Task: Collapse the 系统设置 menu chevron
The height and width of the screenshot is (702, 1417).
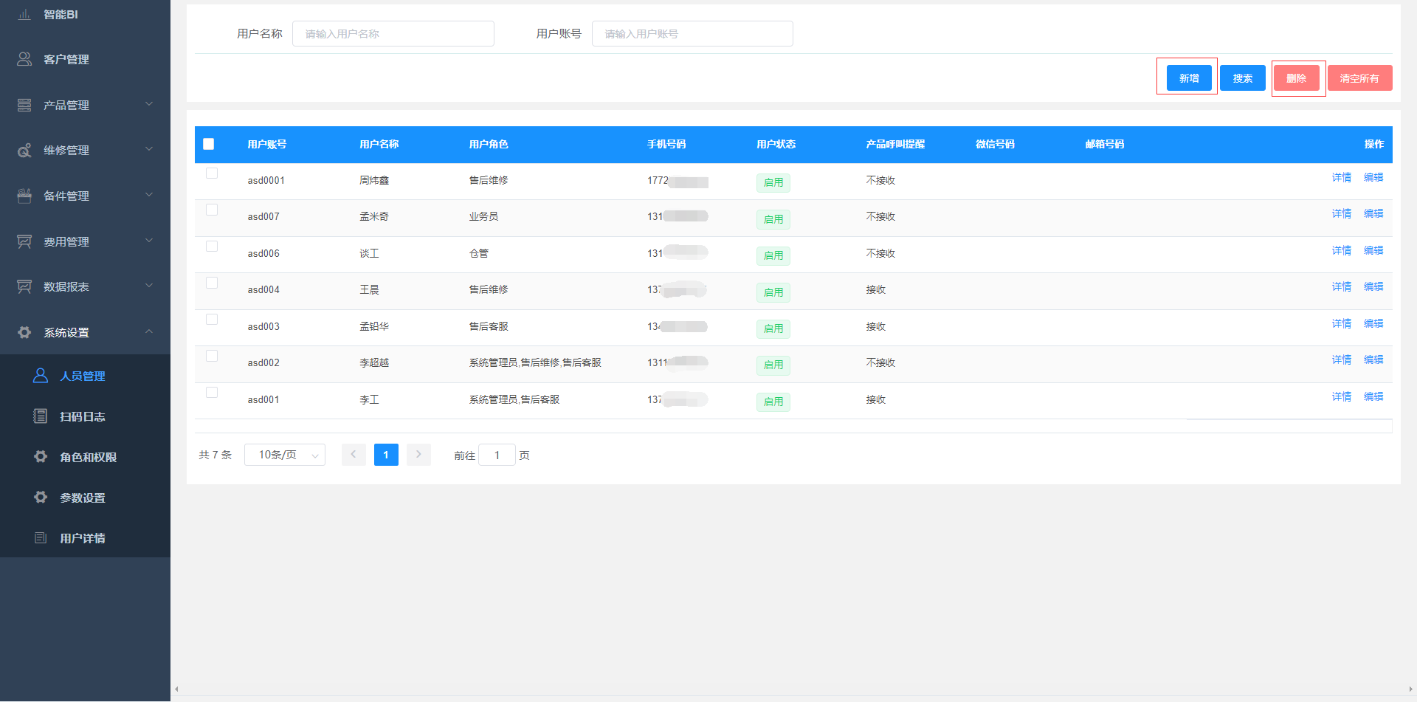Action: [x=149, y=332]
